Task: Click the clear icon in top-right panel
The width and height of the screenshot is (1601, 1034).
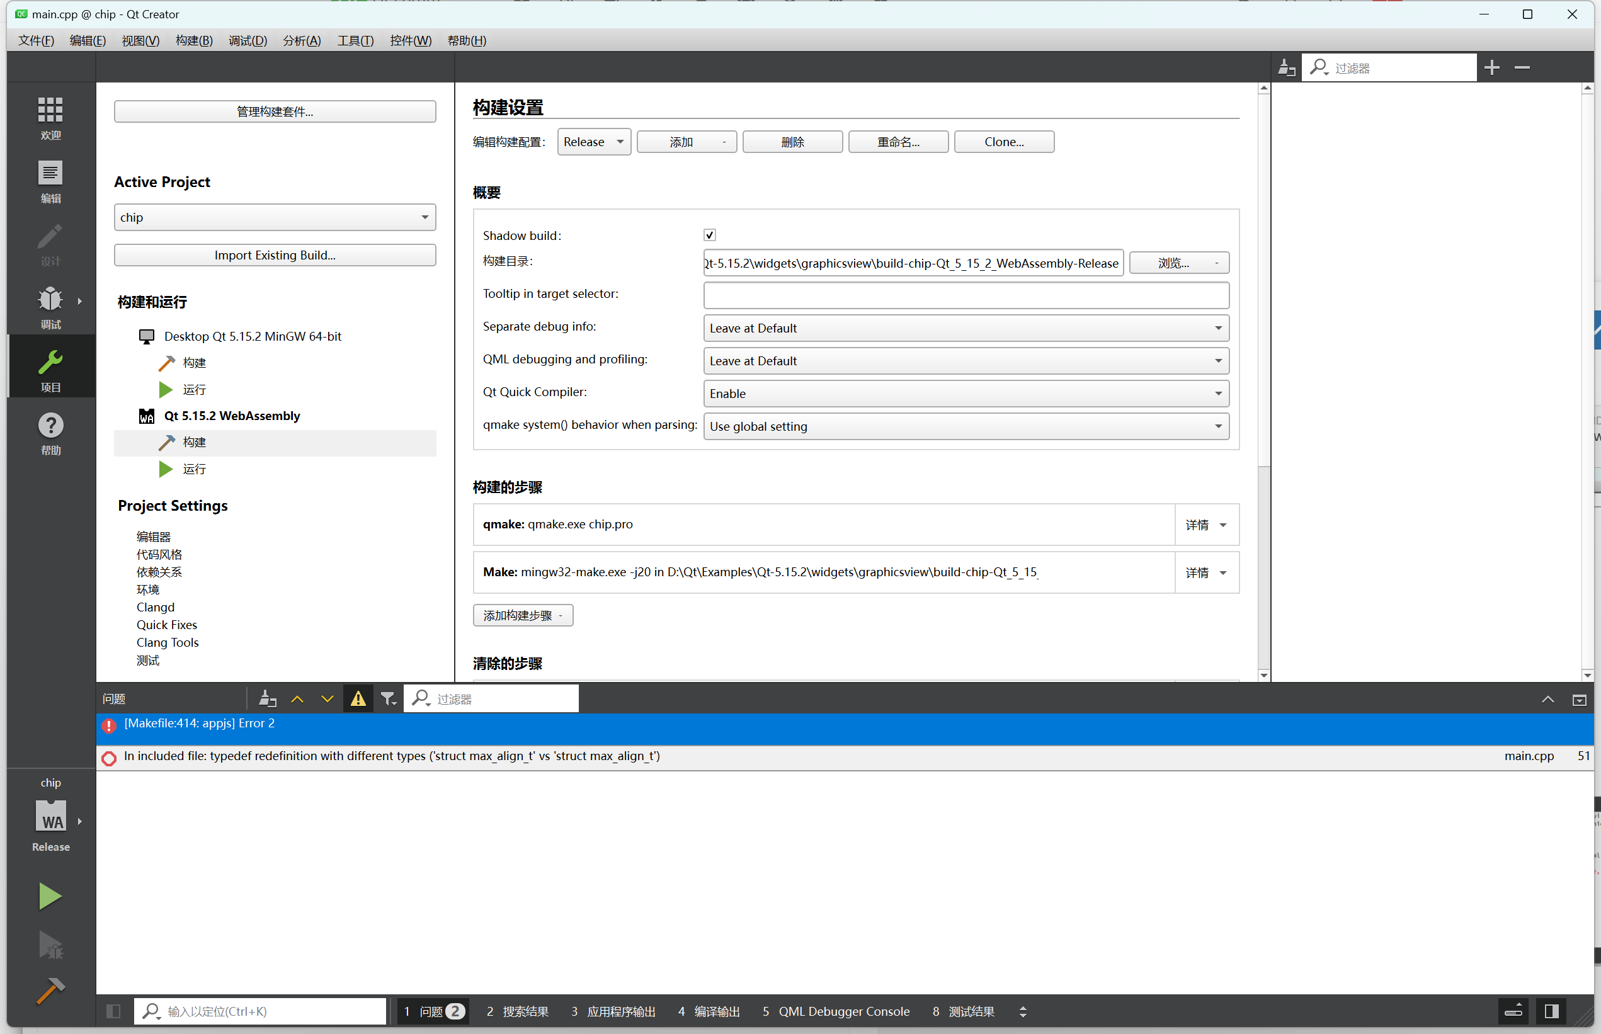Action: [x=1287, y=68]
